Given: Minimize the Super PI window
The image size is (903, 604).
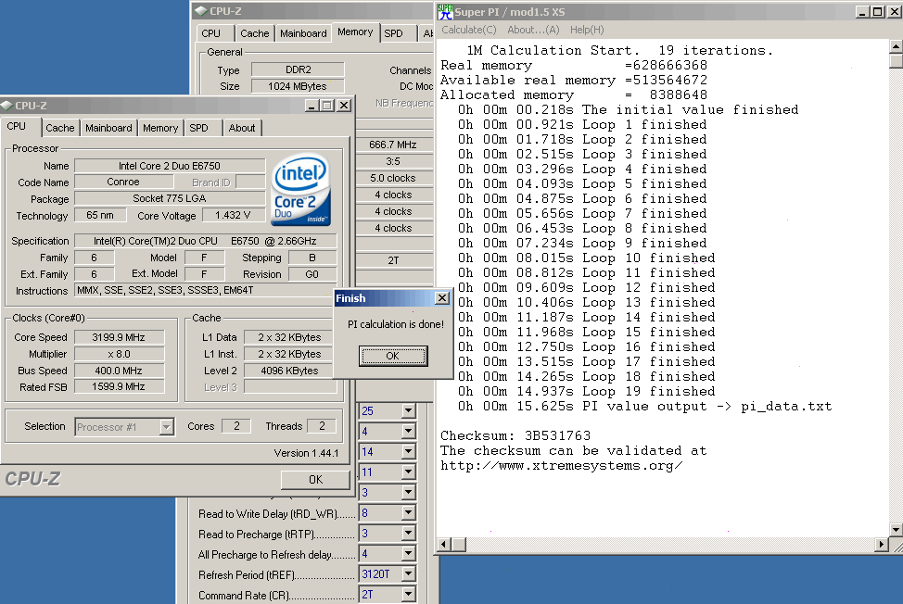Looking at the screenshot, I should [862, 11].
